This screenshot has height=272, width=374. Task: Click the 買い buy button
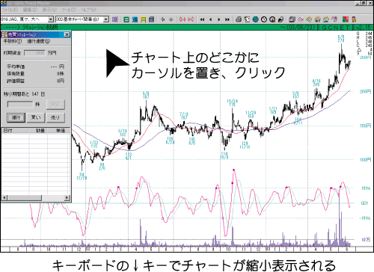(x=36, y=117)
